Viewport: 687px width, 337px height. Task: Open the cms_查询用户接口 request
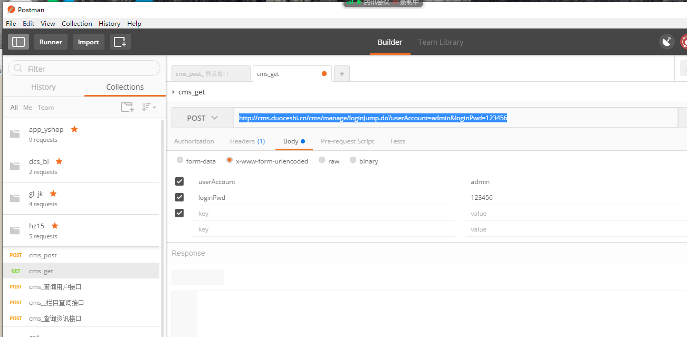point(81,286)
